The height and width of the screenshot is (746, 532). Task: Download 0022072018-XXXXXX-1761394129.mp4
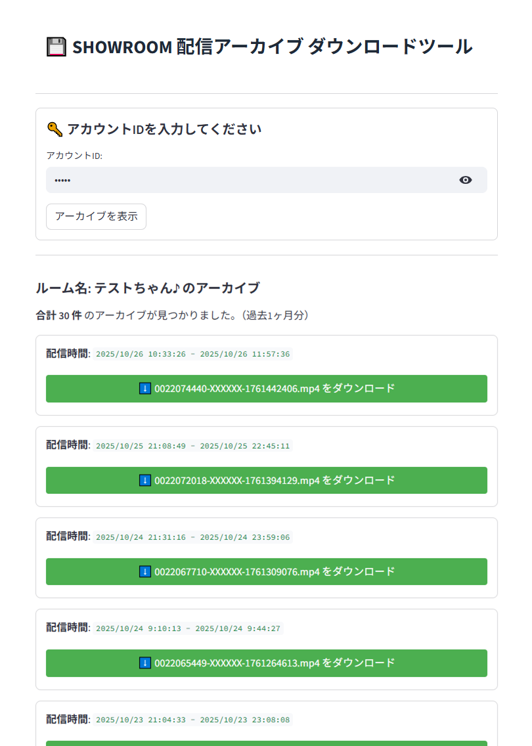click(267, 481)
